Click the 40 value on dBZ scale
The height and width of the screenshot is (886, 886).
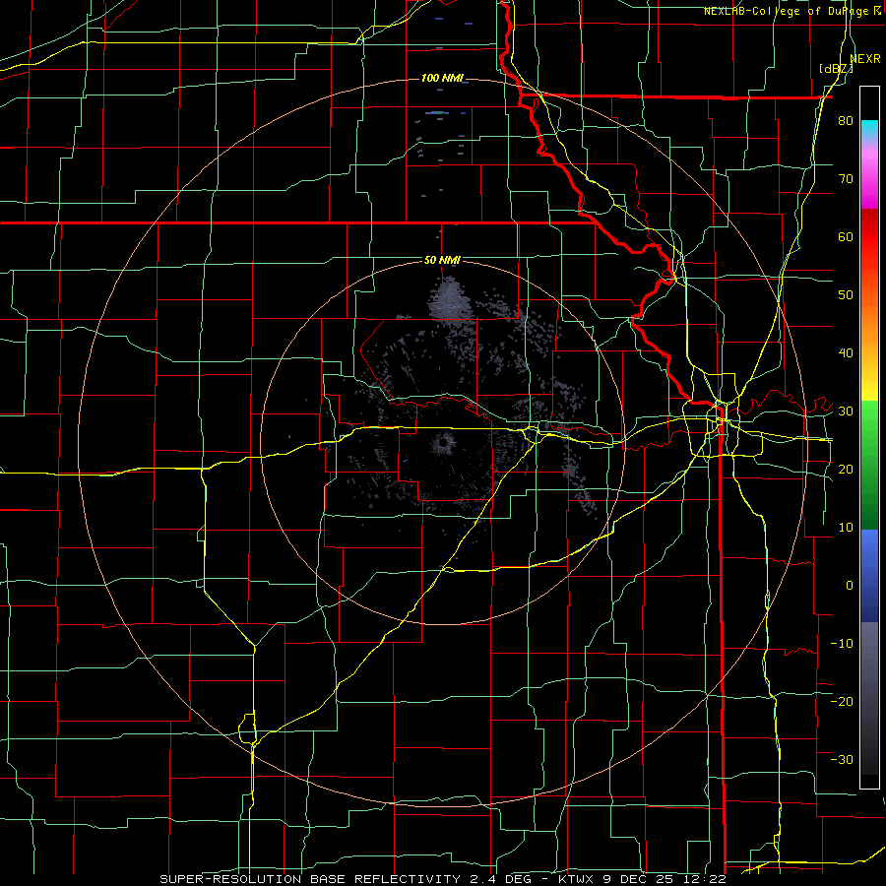pos(846,353)
